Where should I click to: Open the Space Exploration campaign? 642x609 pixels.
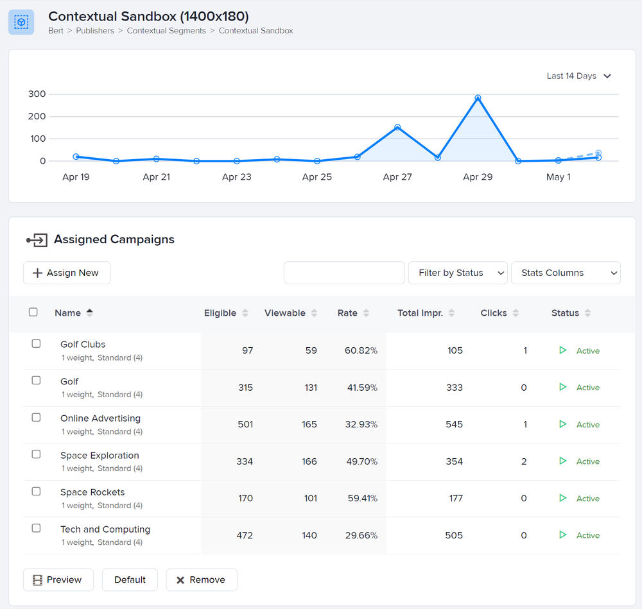100,456
